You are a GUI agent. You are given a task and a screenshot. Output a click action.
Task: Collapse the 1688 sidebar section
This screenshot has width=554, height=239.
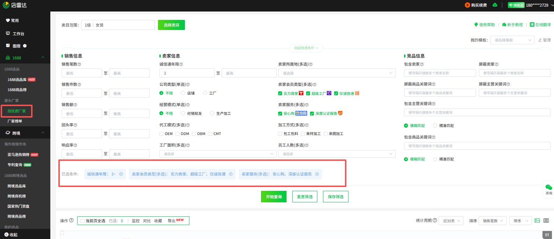coord(43,58)
